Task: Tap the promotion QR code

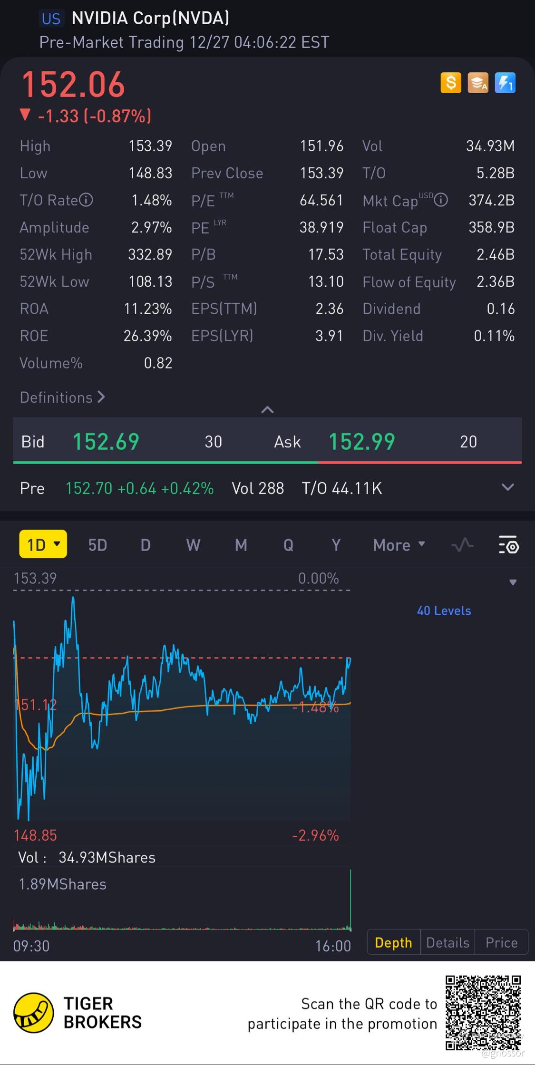Action: pyautogui.click(x=483, y=1013)
